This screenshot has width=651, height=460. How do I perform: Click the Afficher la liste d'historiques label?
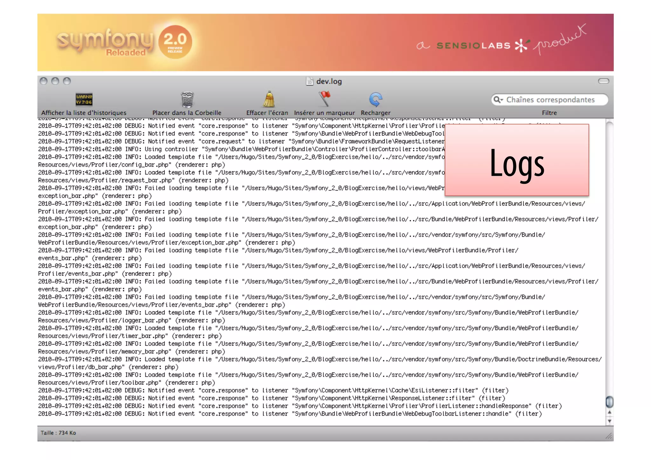(x=84, y=113)
